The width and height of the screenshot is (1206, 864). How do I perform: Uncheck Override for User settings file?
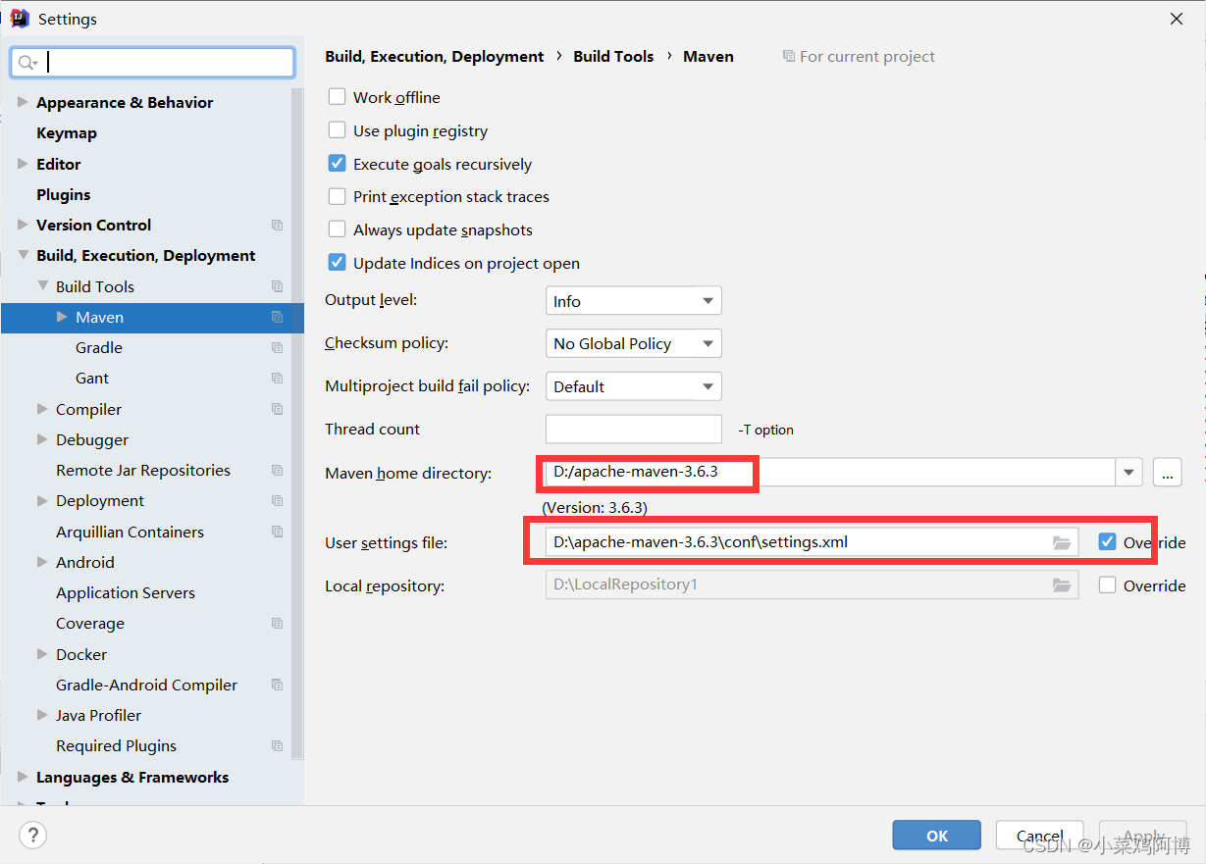coord(1108,542)
